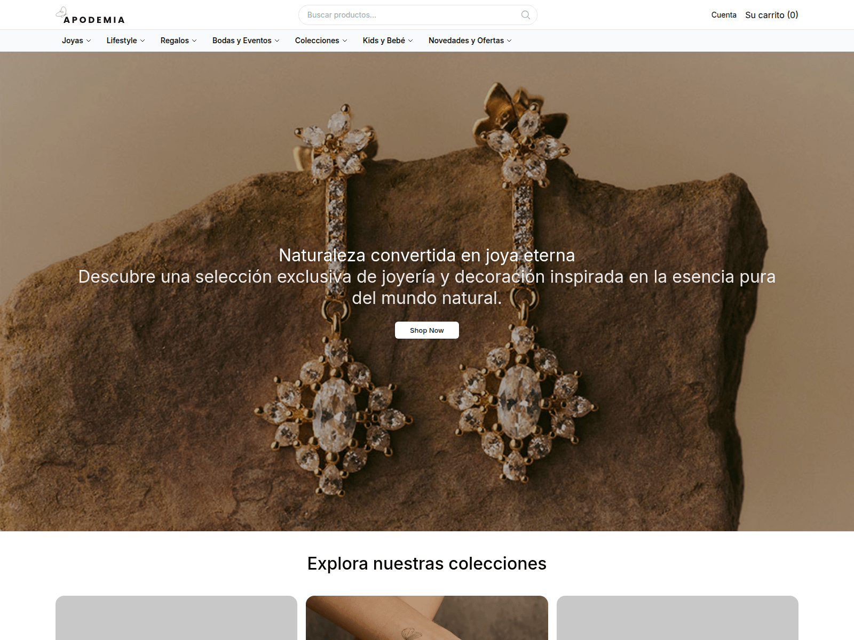Expand the Novedades y Ofertas chevron
This screenshot has height=640, width=854.
[509, 41]
